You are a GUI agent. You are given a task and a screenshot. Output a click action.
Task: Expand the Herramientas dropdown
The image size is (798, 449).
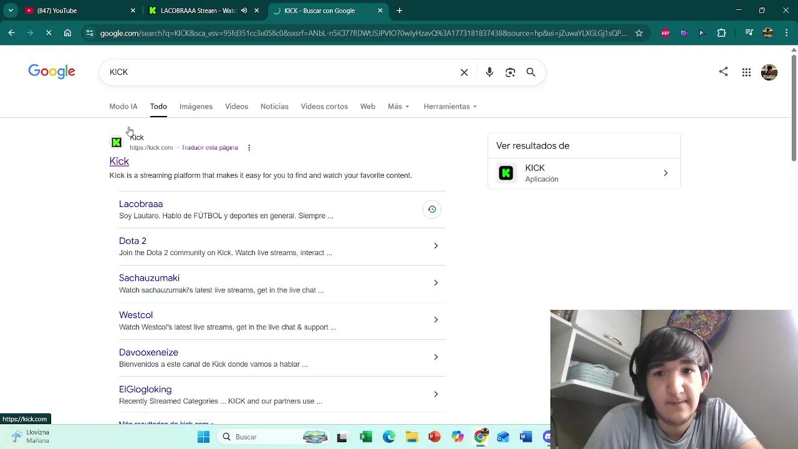click(x=450, y=106)
